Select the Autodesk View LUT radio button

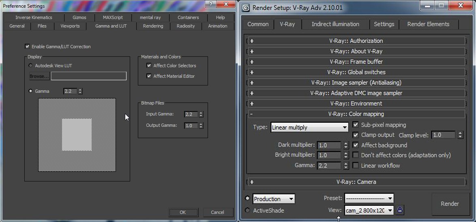(30, 66)
